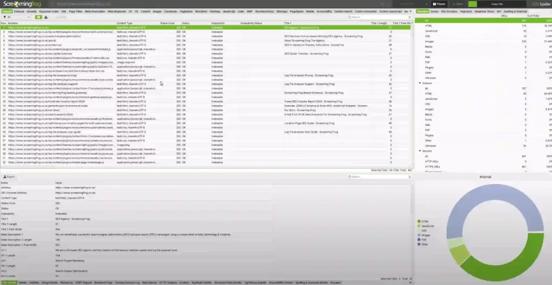Click the Export button in main toolbar
Viewport: 552px width, 285px height.
(60, 17)
